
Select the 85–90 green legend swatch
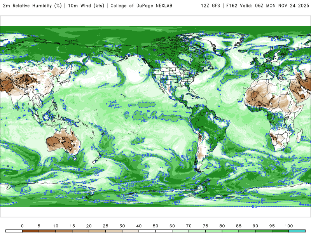[x=247, y=231]
